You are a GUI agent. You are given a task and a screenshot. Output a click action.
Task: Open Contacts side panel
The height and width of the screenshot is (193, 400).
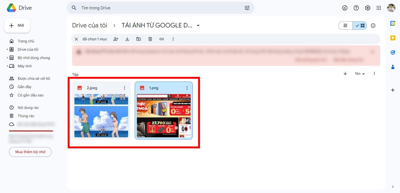click(393, 67)
